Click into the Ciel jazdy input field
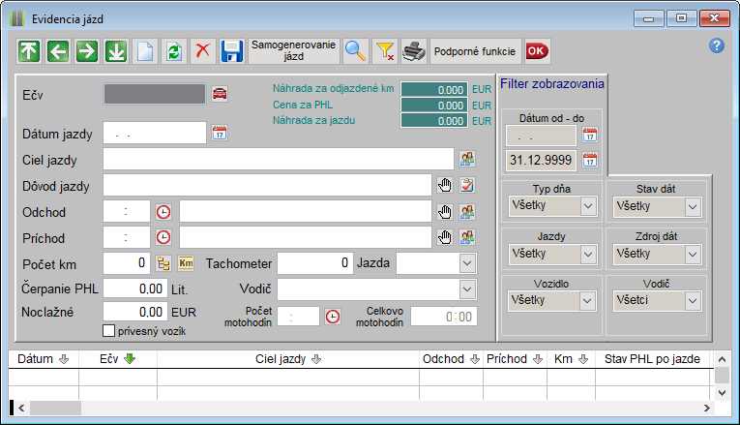This screenshot has width=740, height=425. (278, 159)
